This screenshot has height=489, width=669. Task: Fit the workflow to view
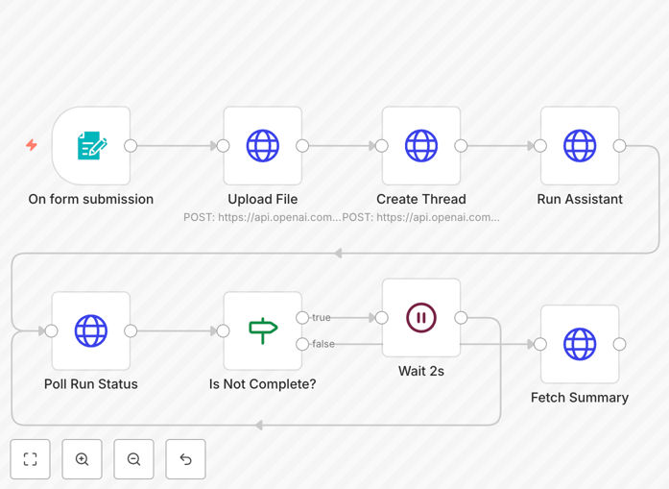coord(31,459)
